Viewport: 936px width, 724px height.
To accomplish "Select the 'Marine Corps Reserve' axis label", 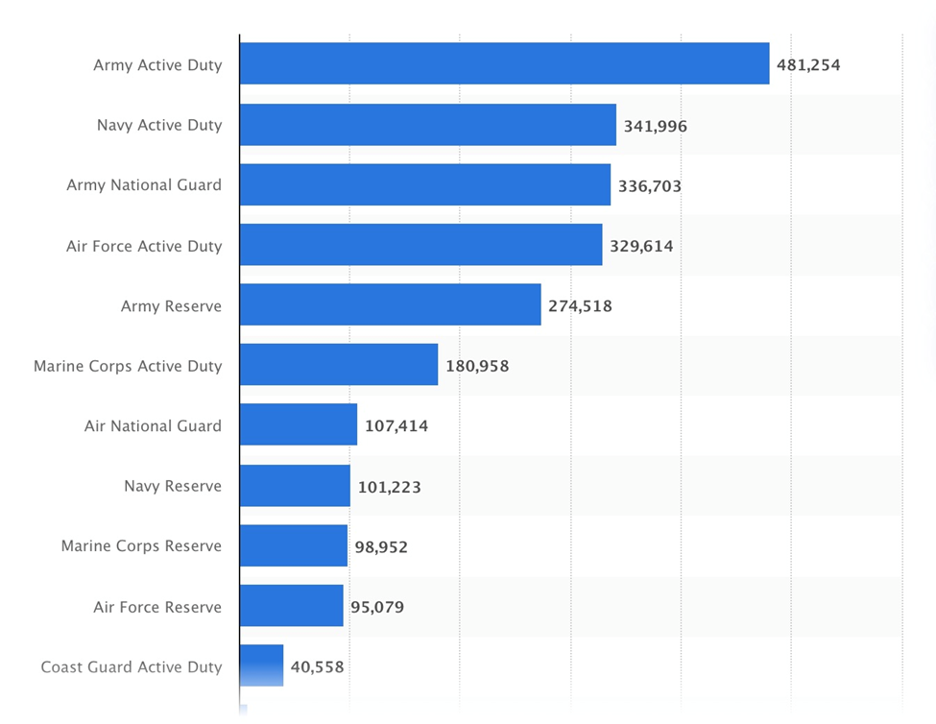I will 141,546.
